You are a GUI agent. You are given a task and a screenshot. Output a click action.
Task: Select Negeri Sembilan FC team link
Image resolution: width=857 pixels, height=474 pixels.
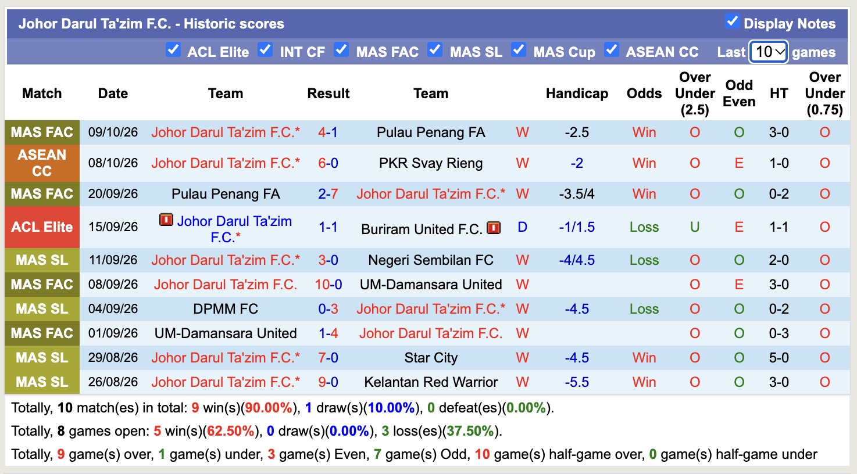431,260
